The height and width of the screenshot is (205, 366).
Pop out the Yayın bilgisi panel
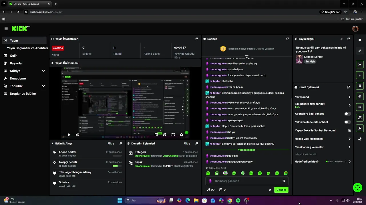click(x=348, y=39)
